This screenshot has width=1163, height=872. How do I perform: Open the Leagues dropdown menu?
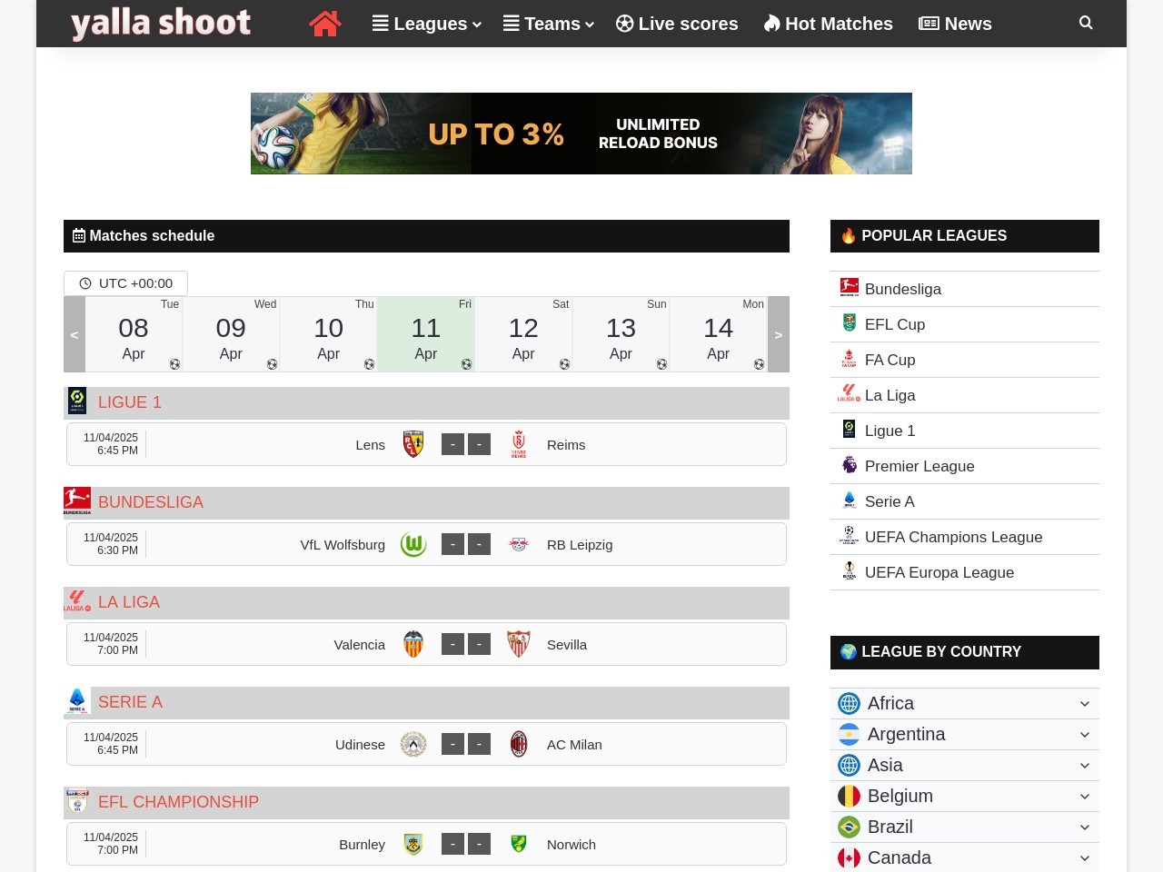tap(426, 24)
